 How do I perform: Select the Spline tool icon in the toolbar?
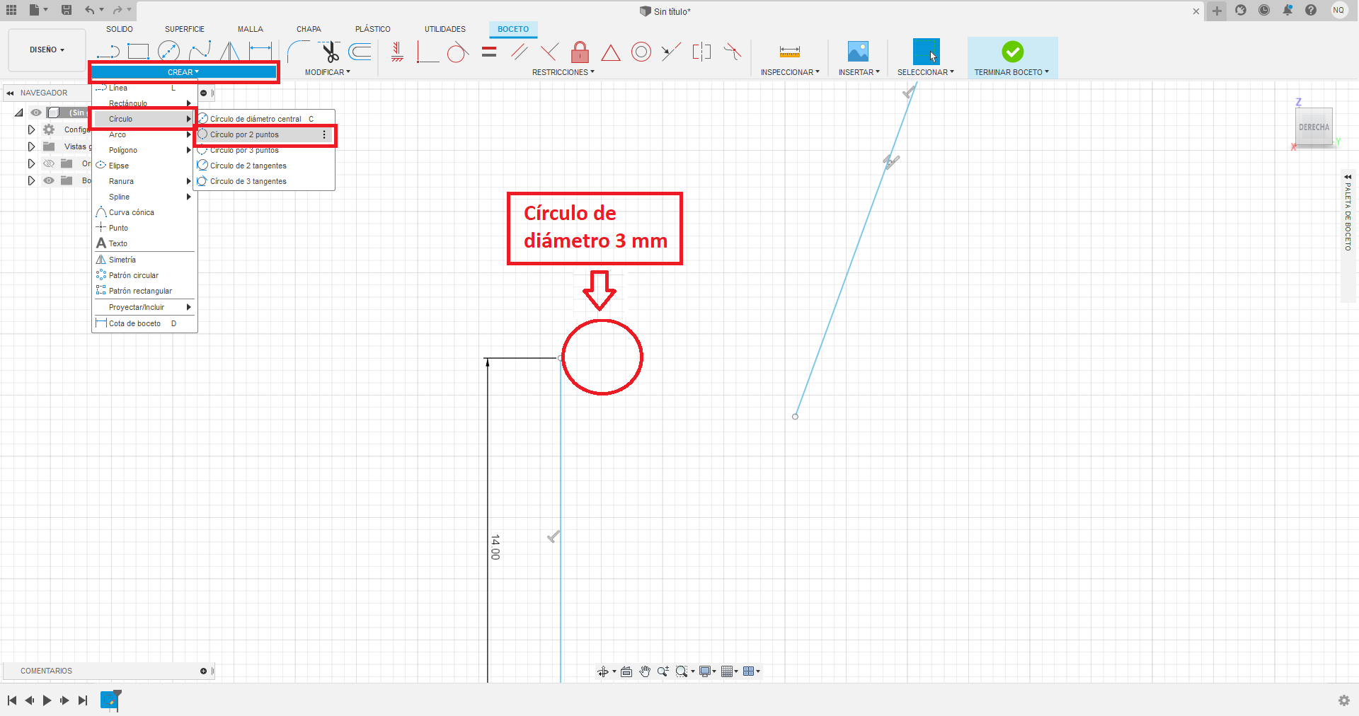(x=200, y=51)
